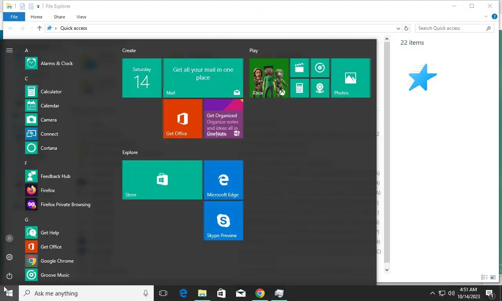Select letter A header in app list
Image resolution: width=502 pixels, height=301 pixels.
point(27,51)
